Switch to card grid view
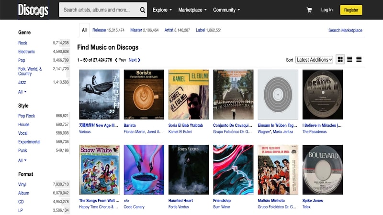Viewport: 383px width, 215px height. tap(340, 59)
